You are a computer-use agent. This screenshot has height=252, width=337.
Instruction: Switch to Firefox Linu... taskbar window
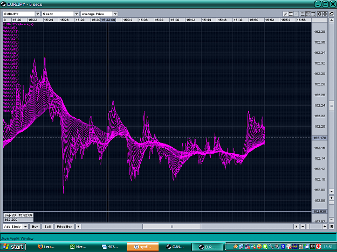[46, 247]
